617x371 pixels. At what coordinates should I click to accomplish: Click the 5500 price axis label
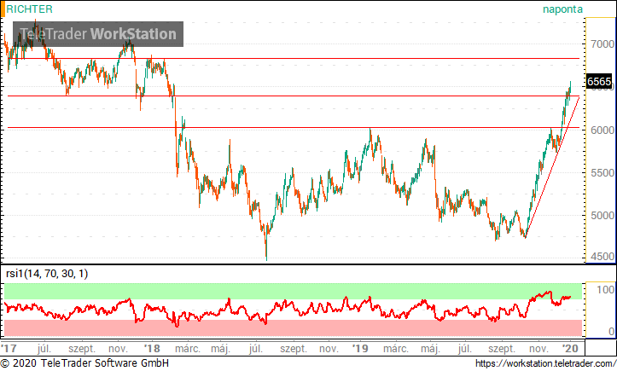click(x=602, y=173)
